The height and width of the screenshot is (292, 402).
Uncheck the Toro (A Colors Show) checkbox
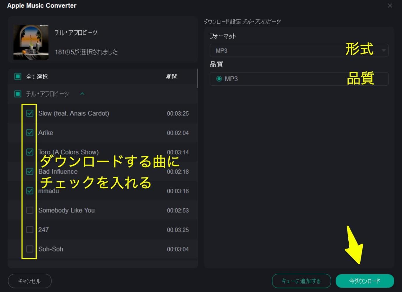point(30,152)
